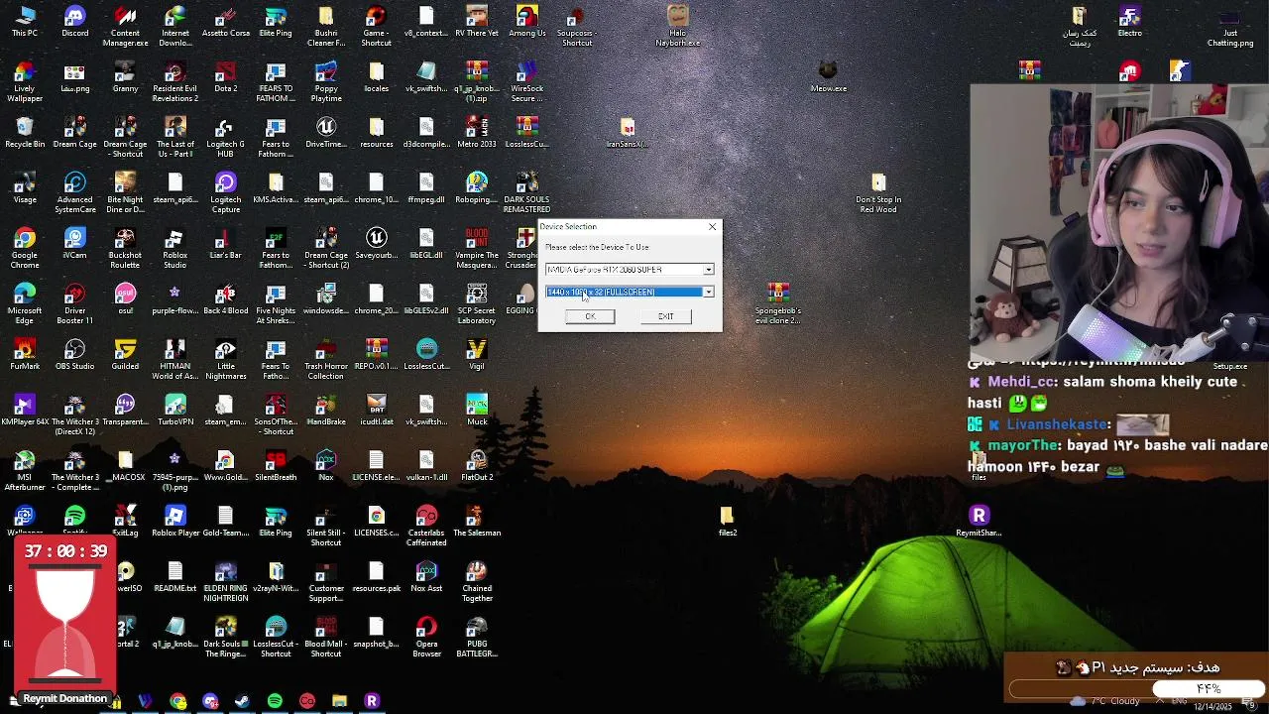Select the MSI Afterburner desktop icon
This screenshot has height=714, width=1269.
(25, 470)
